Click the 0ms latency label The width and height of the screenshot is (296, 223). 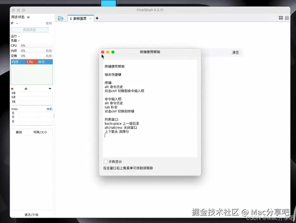pos(14,109)
